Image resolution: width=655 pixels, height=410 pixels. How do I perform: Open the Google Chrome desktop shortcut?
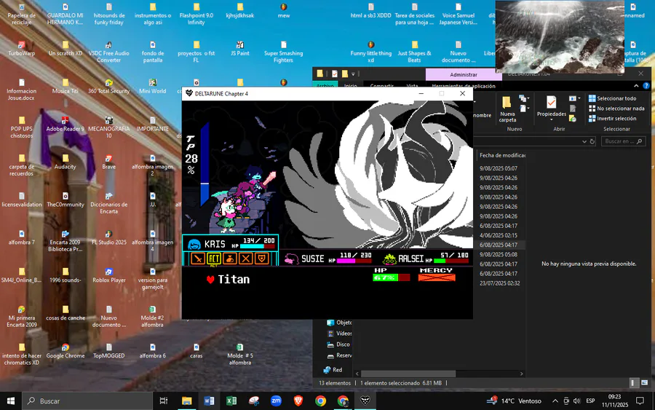[x=65, y=351]
